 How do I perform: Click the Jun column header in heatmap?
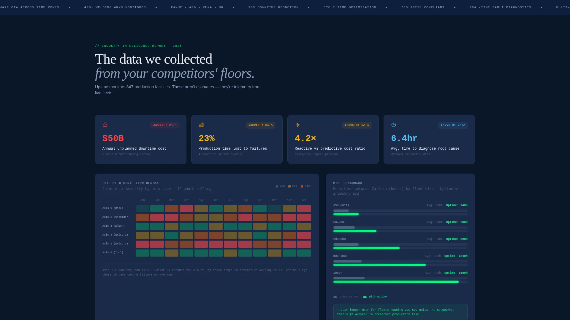point(216,200)
